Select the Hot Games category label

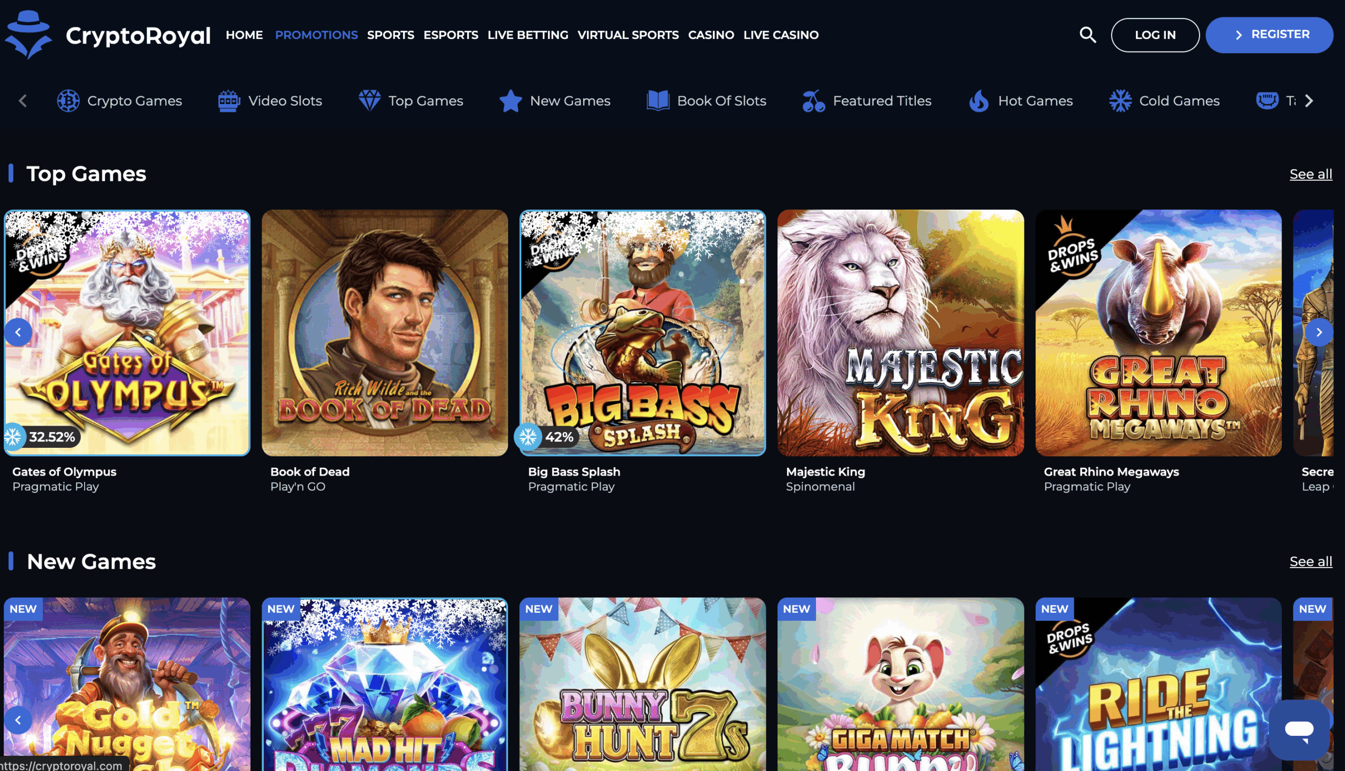(1036, 100)
